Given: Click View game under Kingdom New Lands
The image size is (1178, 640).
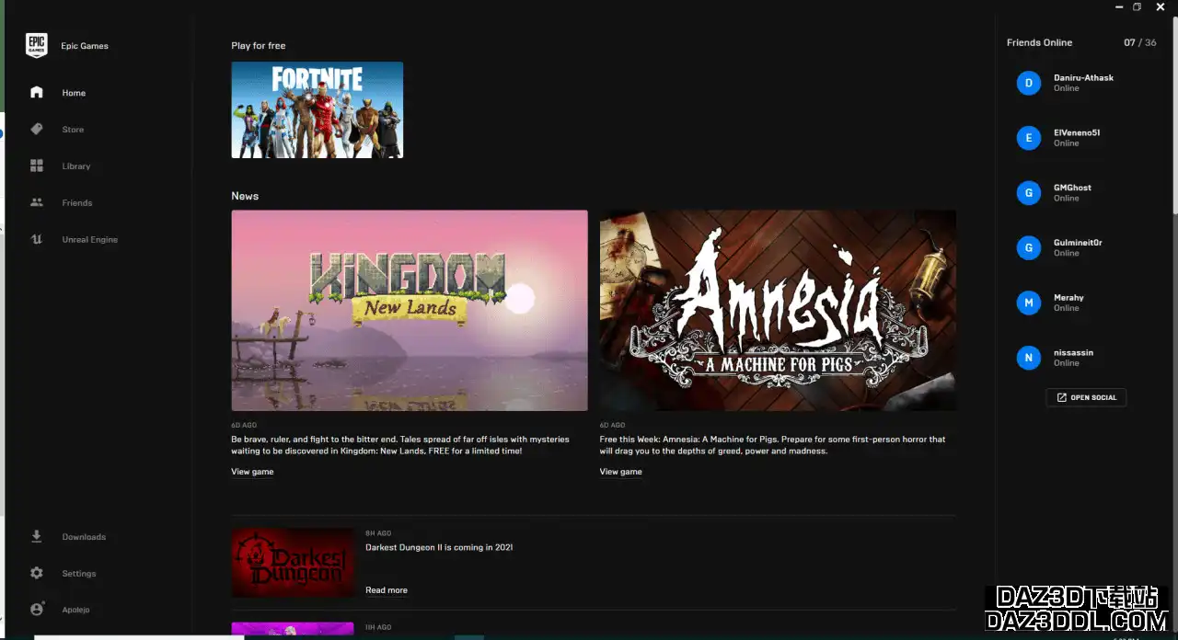Looking at the screenshot, I should tap(252, 472).
